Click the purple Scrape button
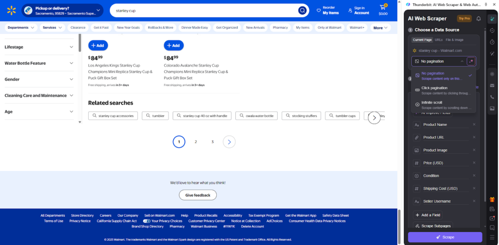This screenshot has height=245, width=499. pos(445,237)
